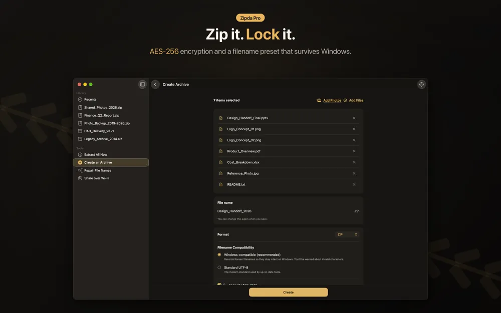The height and width of the screenshot is (313, 501).
Task: Open Legacy_Archive_2014.alz from sidebar
Action: pyautogui.click(x=111, y=139)
